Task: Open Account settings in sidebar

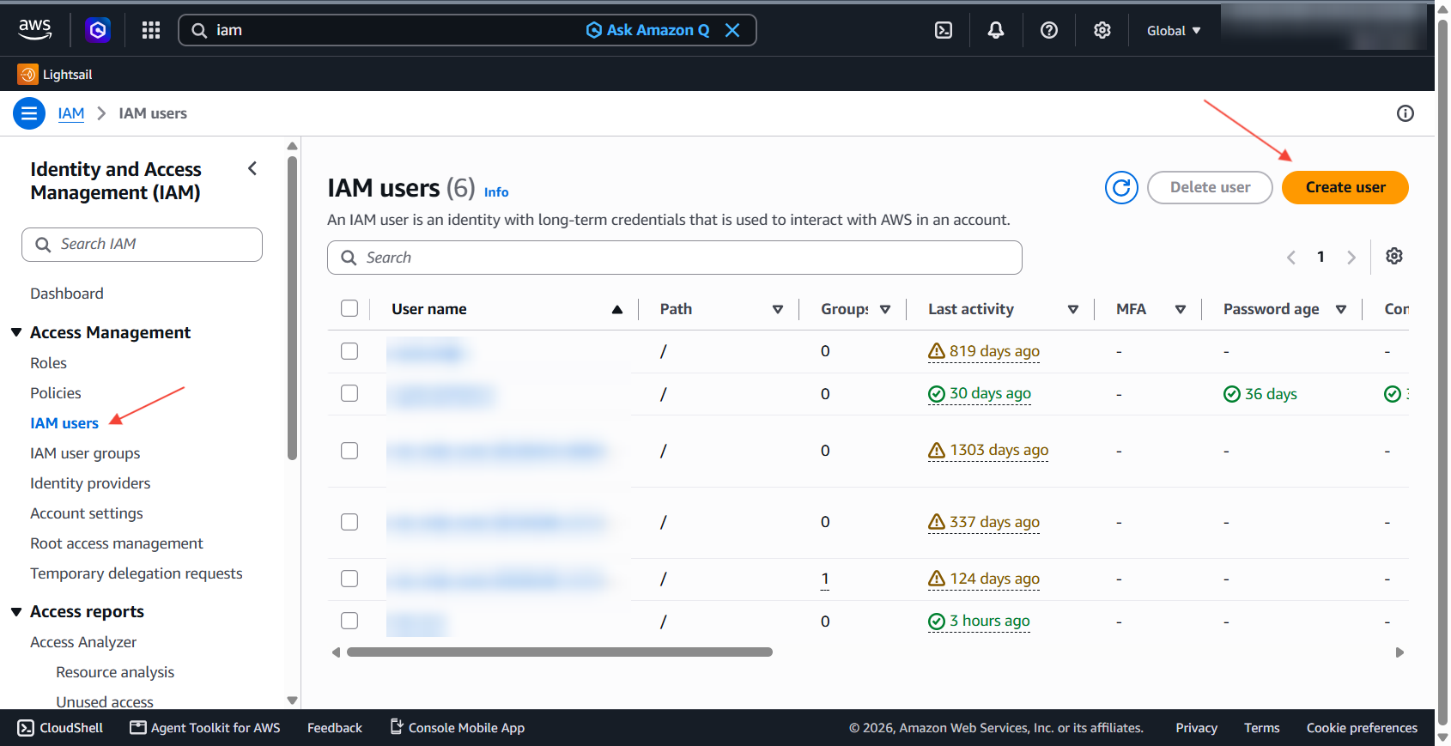Action: [87, 513]
